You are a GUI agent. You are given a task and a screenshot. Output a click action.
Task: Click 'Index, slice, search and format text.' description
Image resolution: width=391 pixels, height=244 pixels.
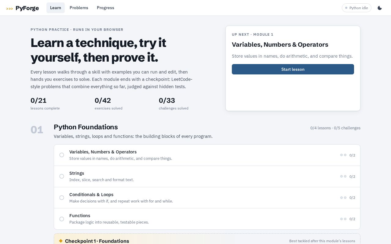point(102,180)
